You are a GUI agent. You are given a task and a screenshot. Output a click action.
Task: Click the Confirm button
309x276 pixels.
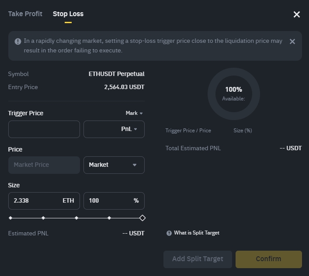[x=268, y=259]
